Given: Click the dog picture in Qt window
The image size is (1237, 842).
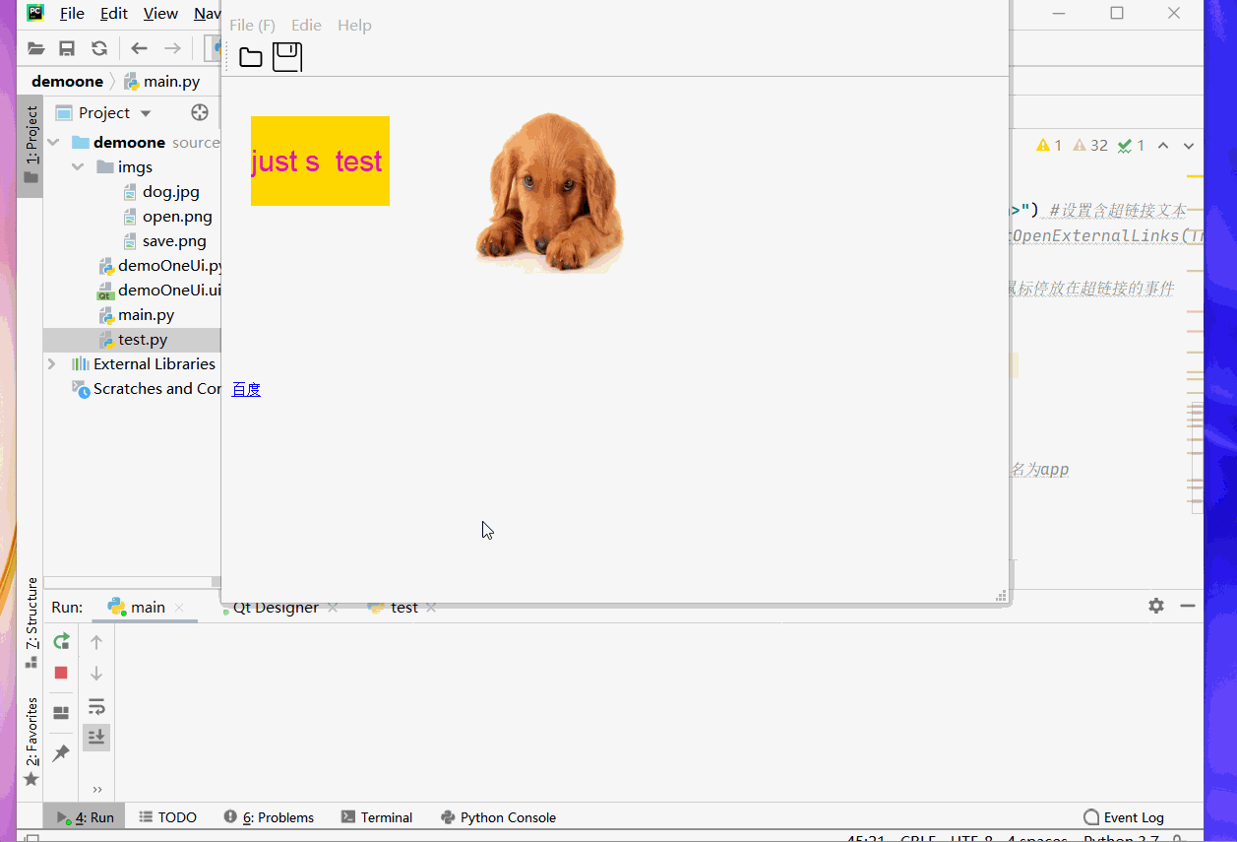Looking at the screenshot, I should (550, 192).
